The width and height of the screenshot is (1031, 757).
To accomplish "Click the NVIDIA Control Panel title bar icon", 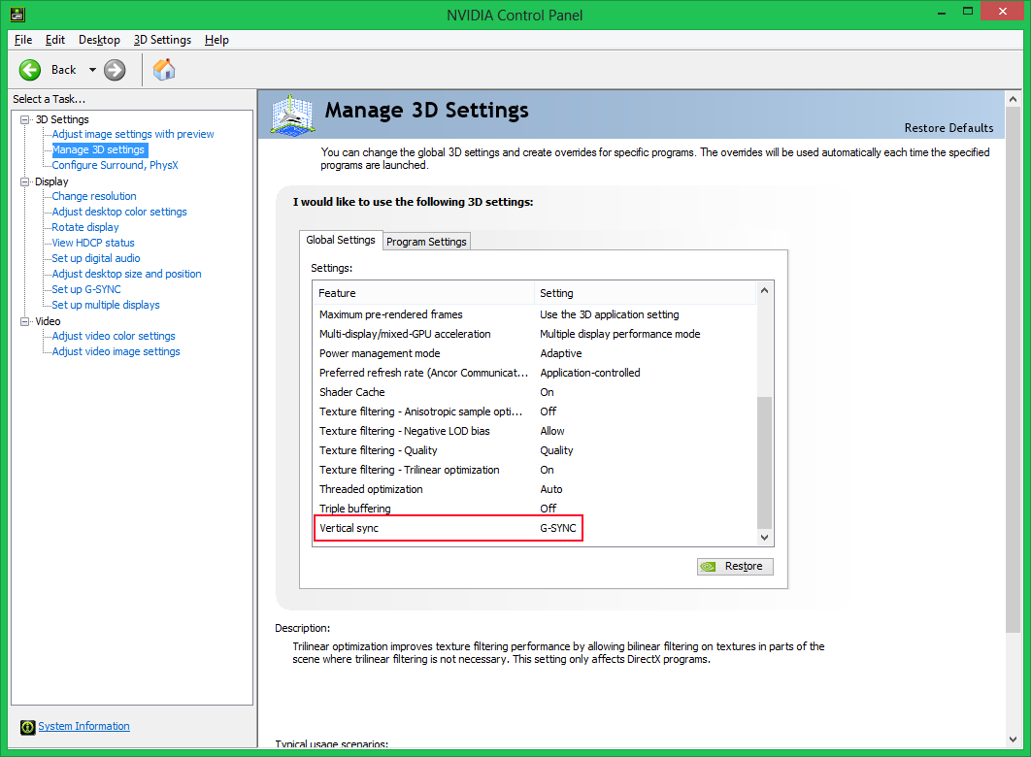I will point(17,14).
